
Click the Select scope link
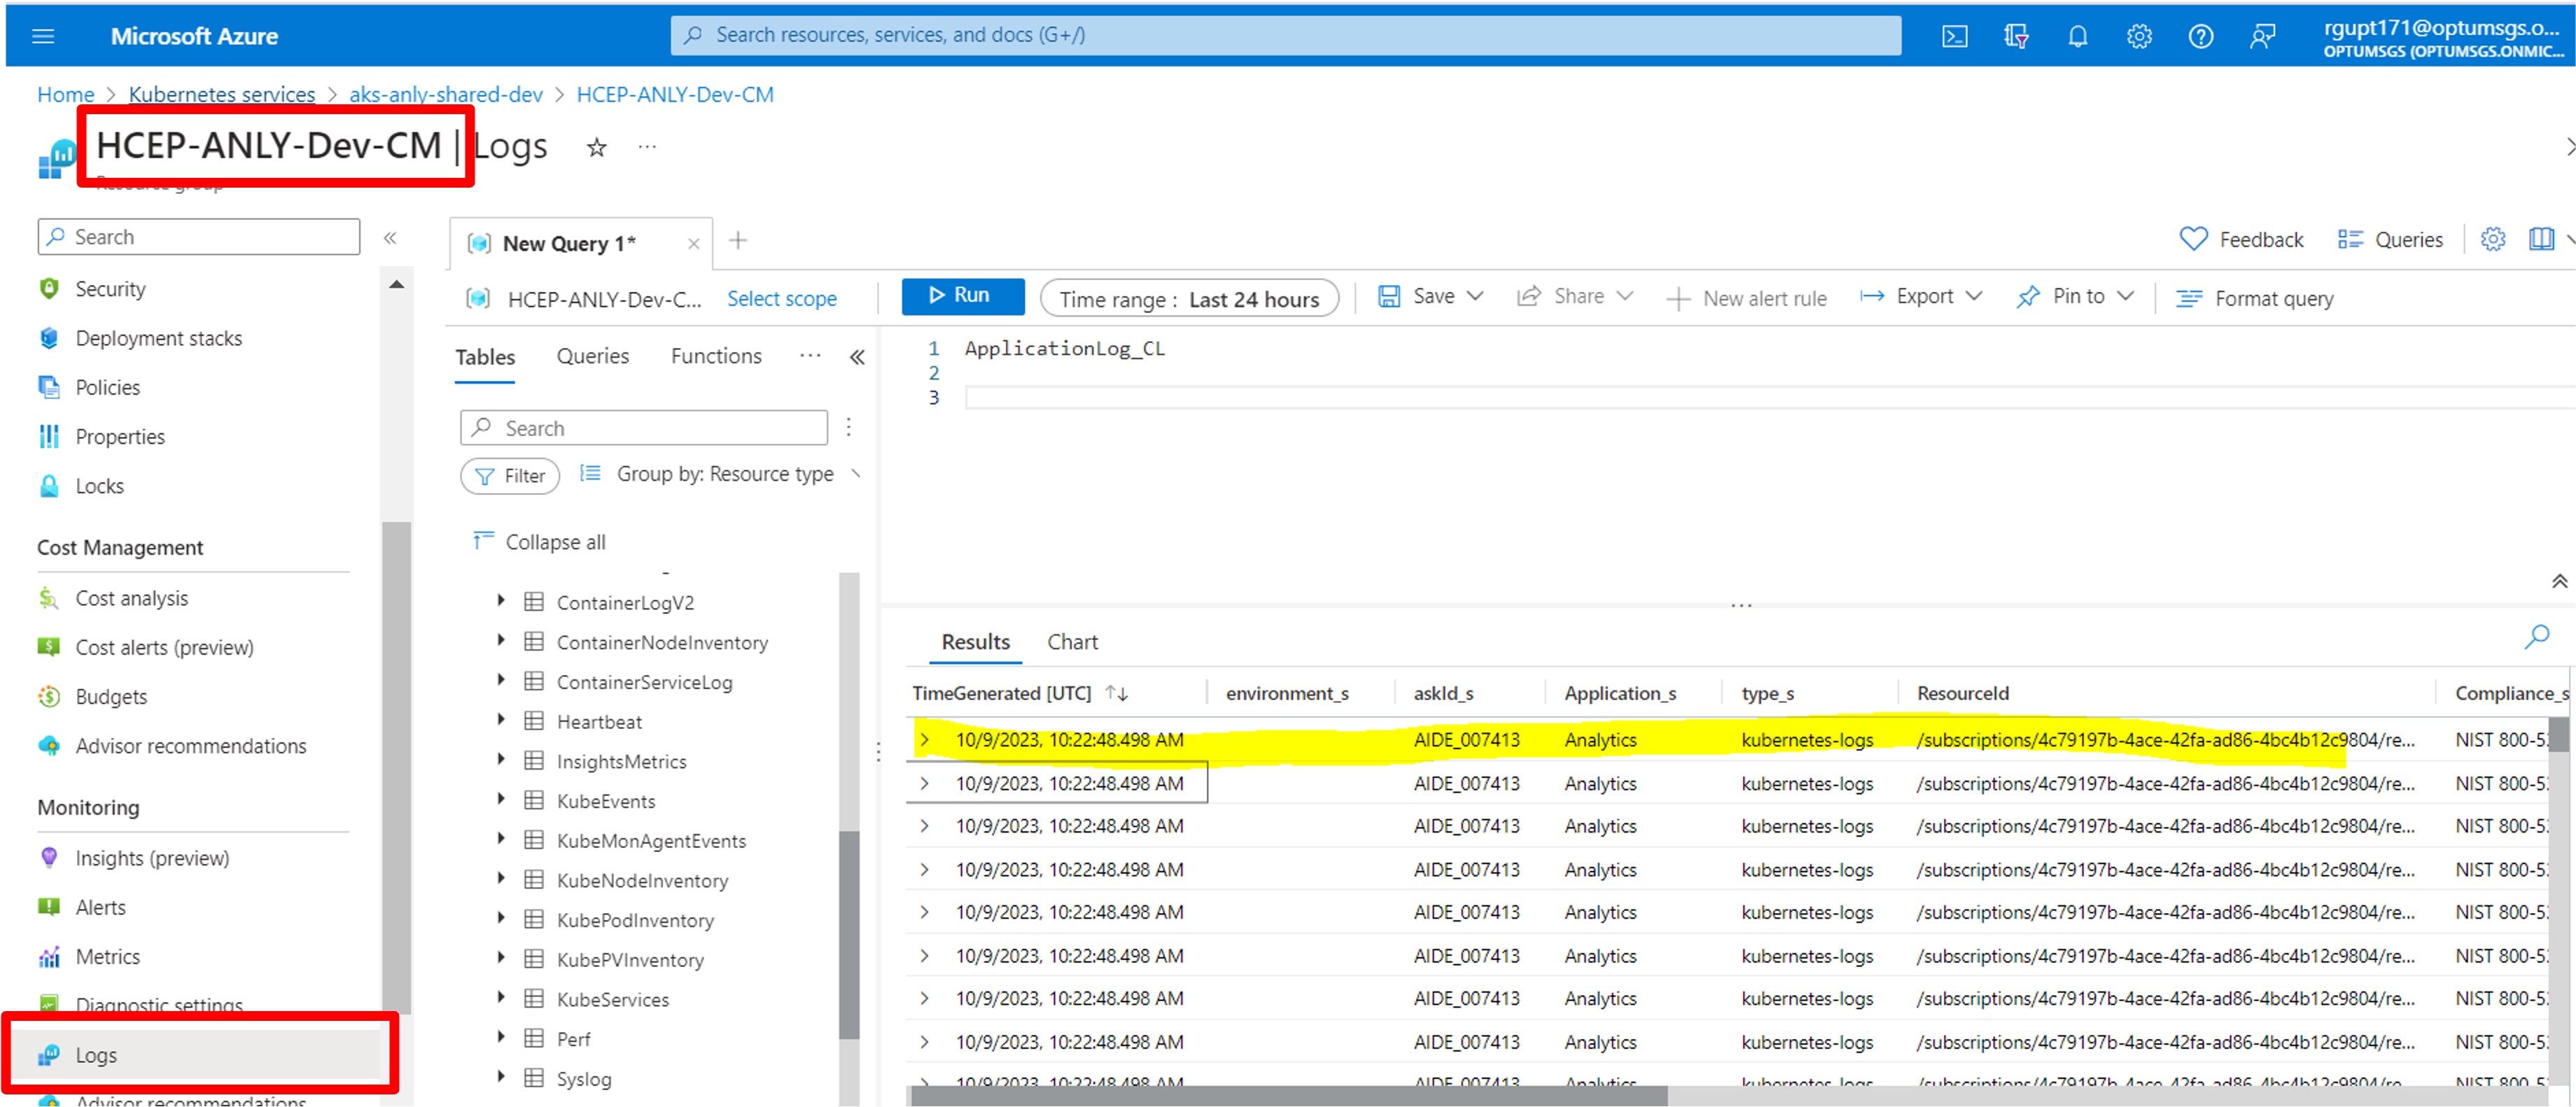pos(781,299)
